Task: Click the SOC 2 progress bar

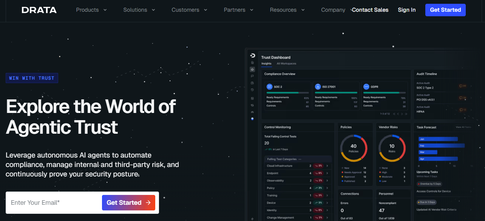Action: (287, 93)
